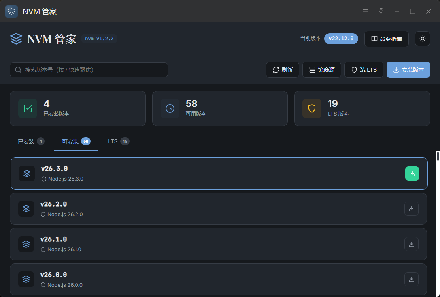The image size is (440, 297).
Task: Click the layers icon on v26.1.0 row
Action: tap(26, 244)
